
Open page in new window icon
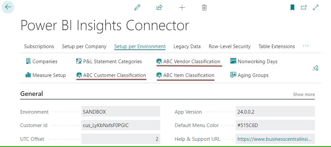pyautogui.click(x=304, y=7)
